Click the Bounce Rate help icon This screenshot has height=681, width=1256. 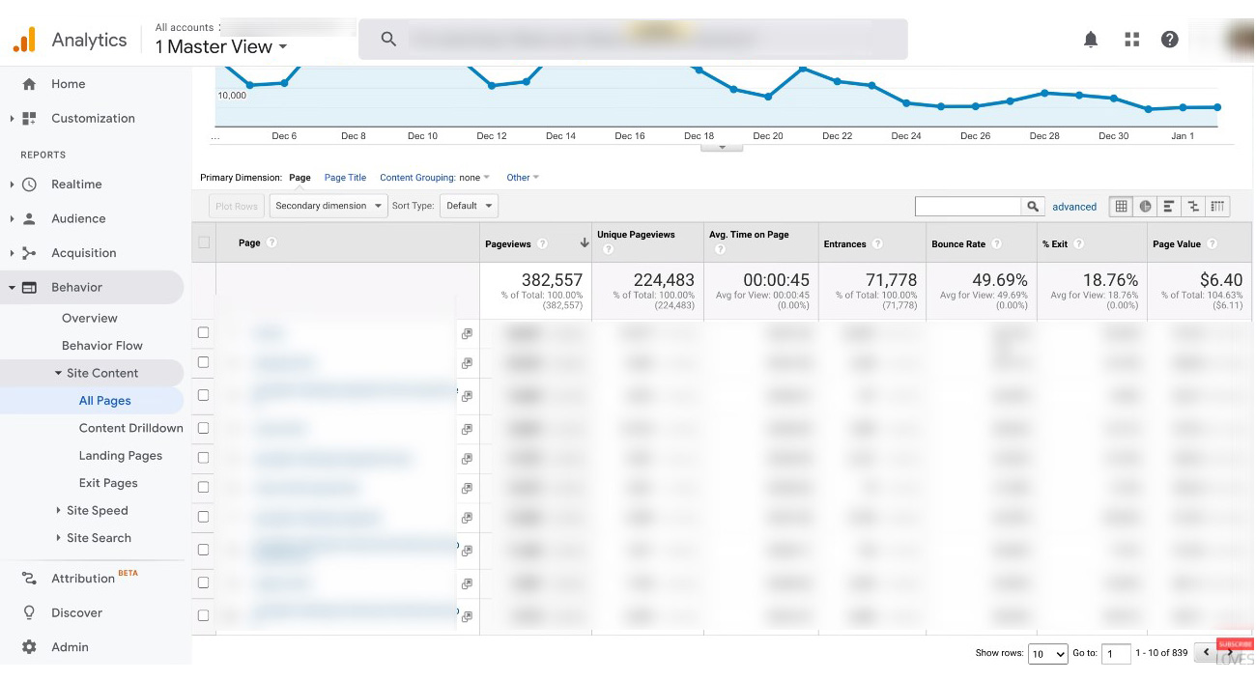click(996, 244)
